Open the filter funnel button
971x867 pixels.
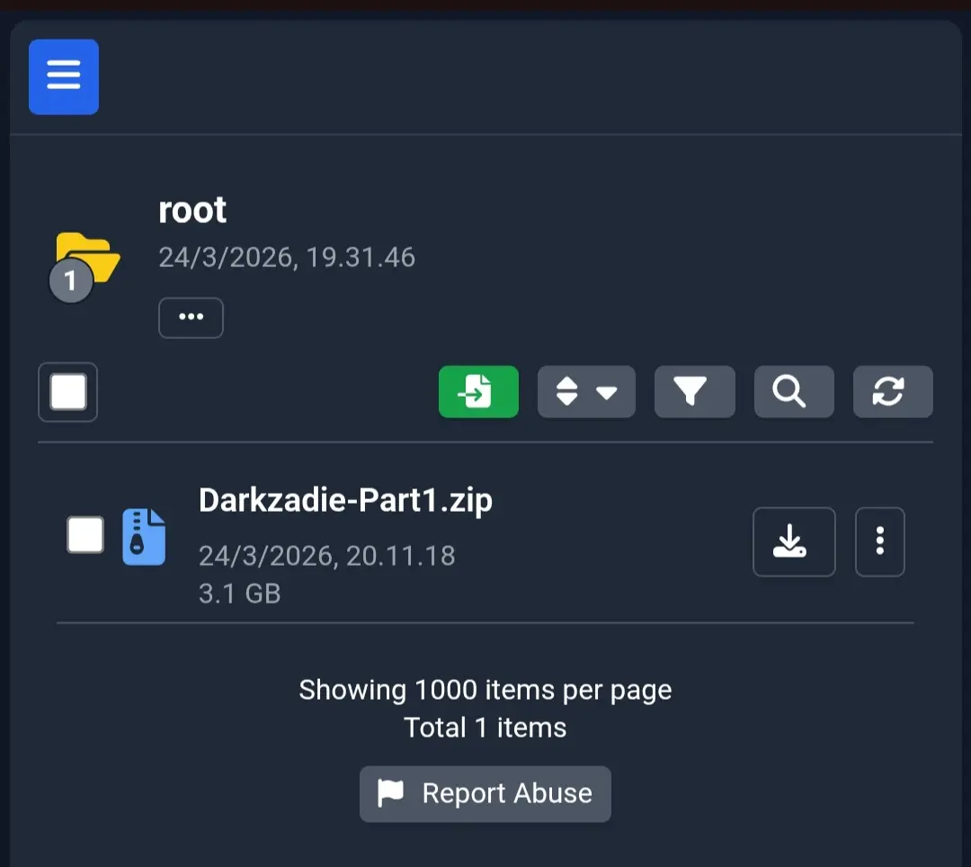[695, 391]
